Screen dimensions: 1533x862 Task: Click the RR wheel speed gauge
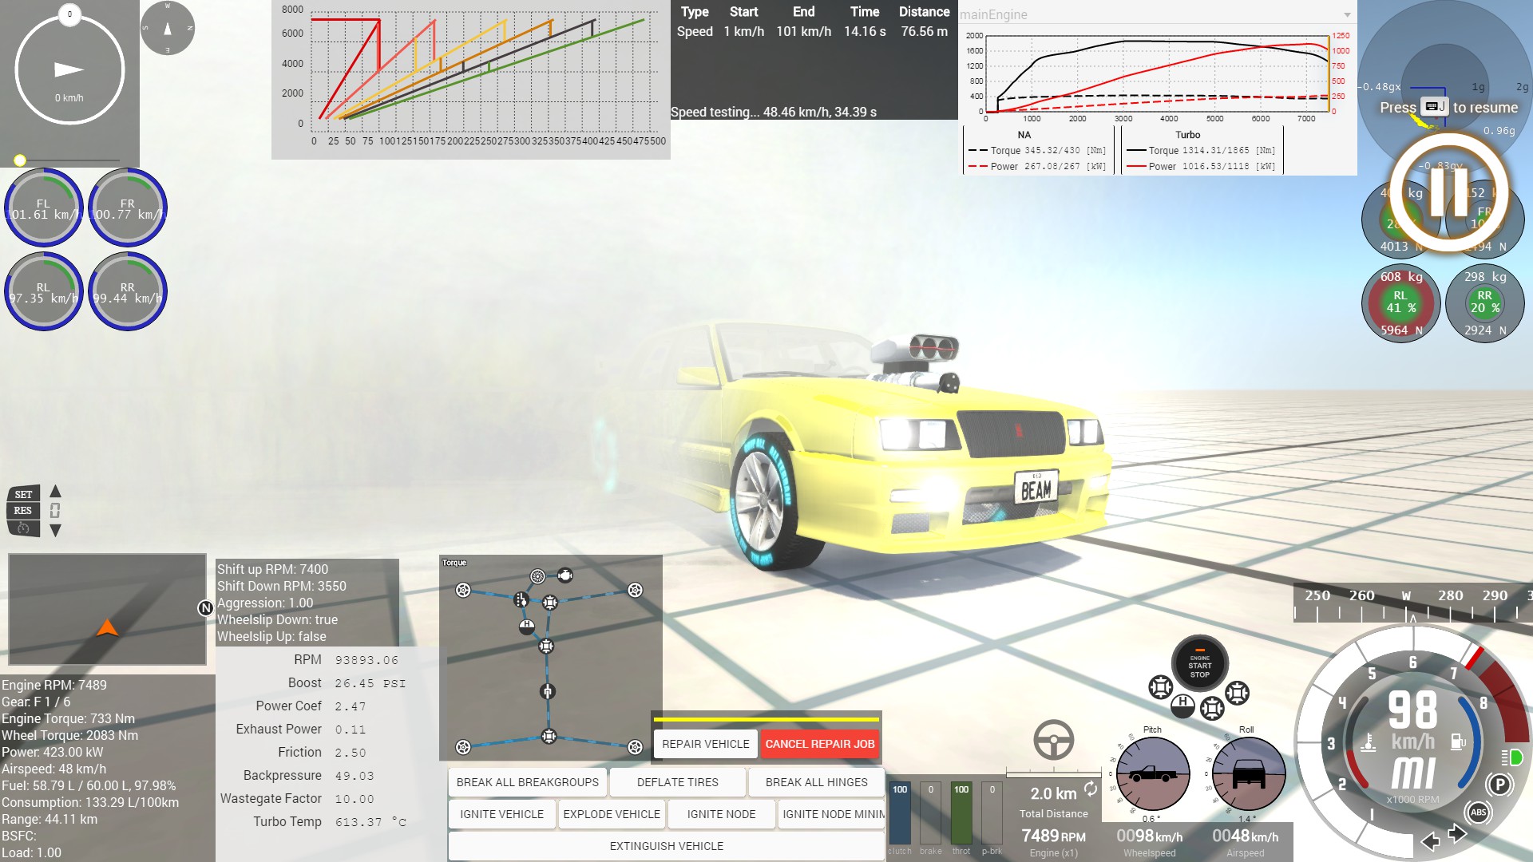point(128,291)
